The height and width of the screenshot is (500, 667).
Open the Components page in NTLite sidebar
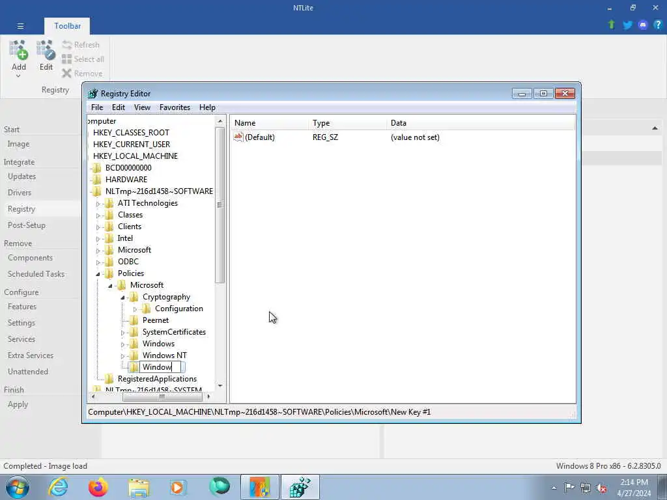[x=30, y=258]
